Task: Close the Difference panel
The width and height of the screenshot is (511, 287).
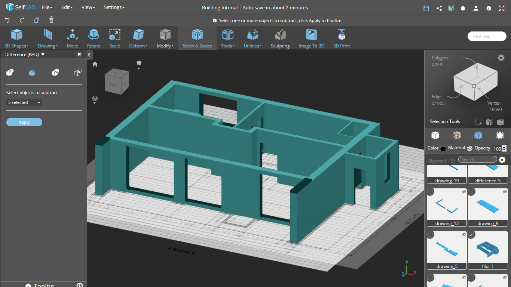Action: (x=79, y=54)
